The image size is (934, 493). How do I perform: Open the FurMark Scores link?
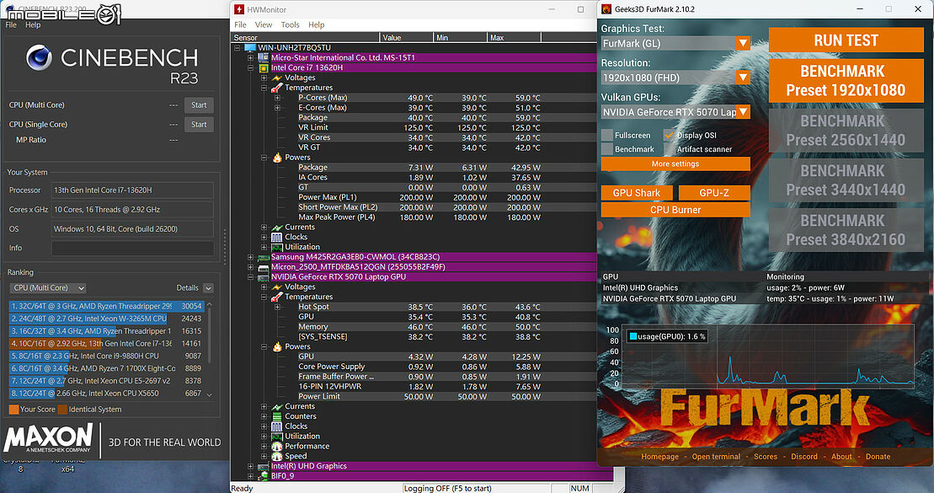click(x=766, y=457)
